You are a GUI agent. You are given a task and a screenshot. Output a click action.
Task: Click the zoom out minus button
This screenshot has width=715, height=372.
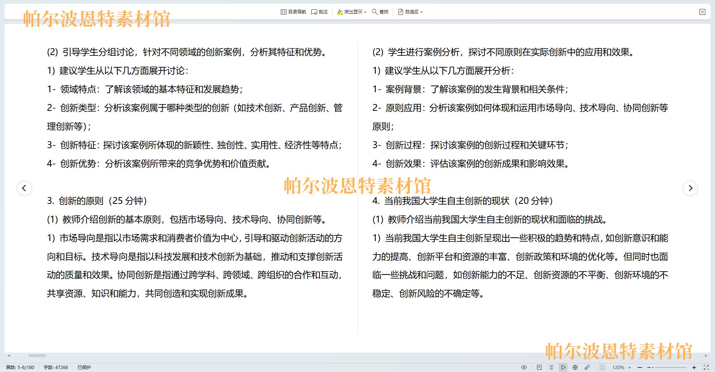click(640, 367)
